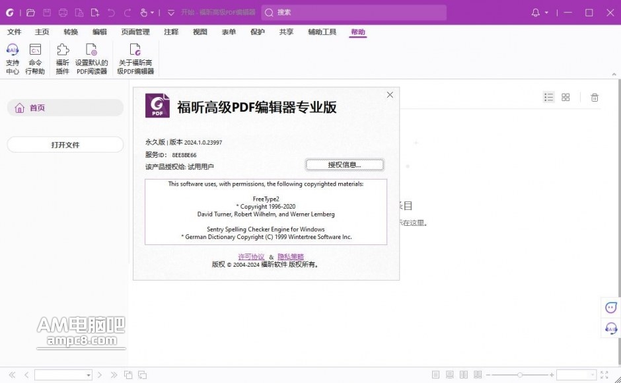Open the 隐私策略 privacy policy link
This screenshot has width=621, height=383.
pos(291,257)
